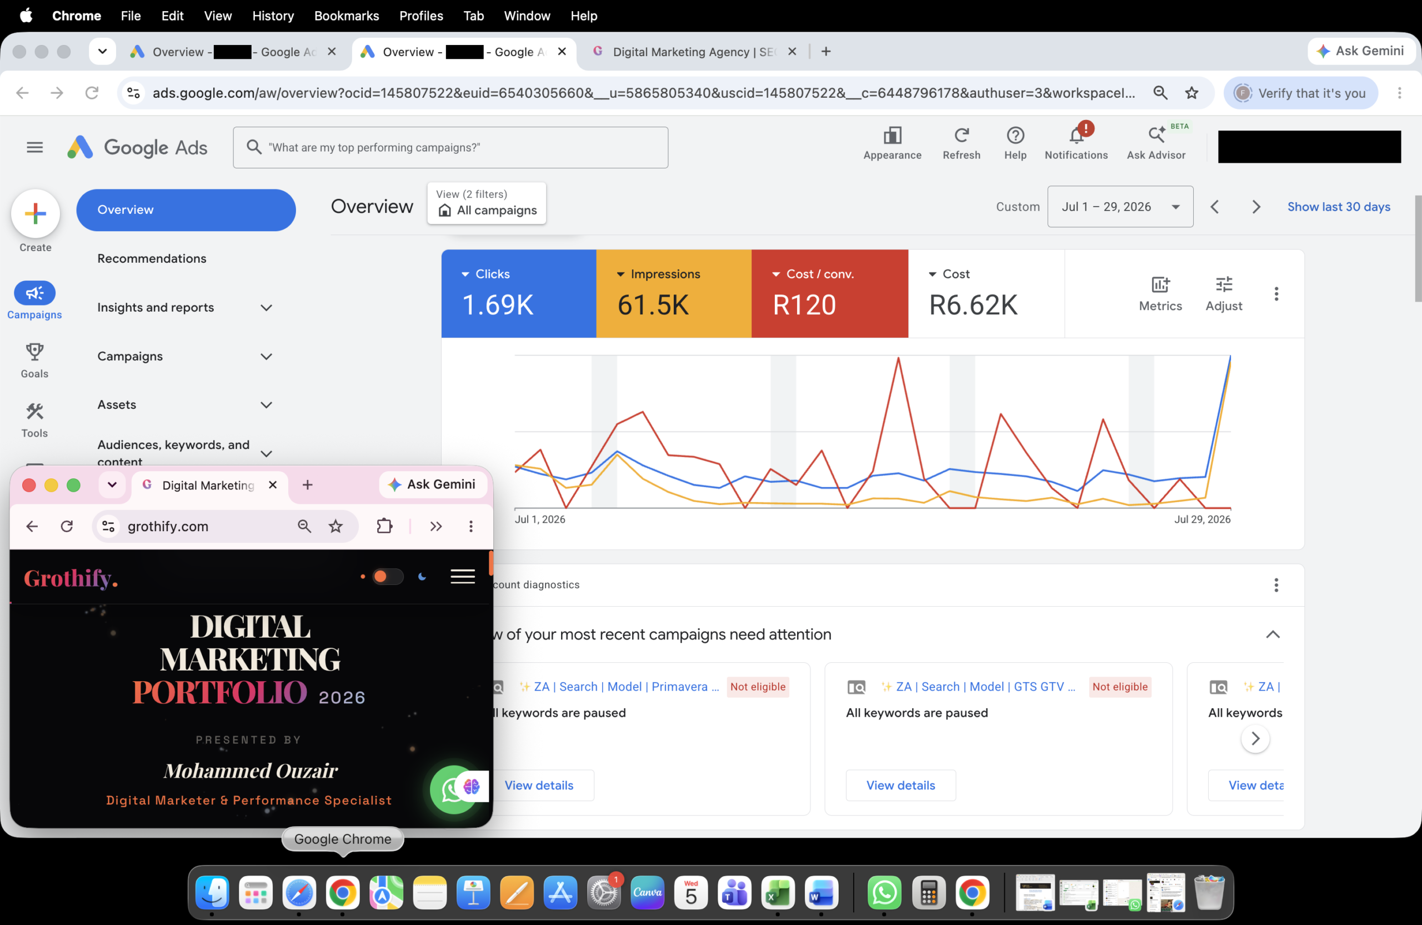
Task: Open the Help question mark icon
Action: [x=1015, y=136]
